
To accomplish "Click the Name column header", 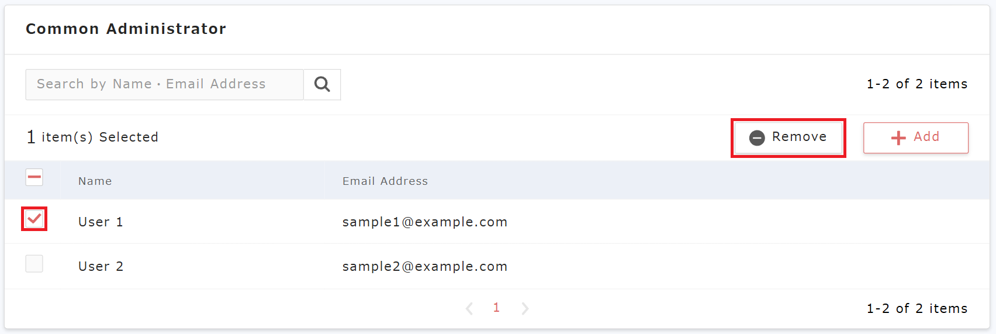I will point(95,181).
